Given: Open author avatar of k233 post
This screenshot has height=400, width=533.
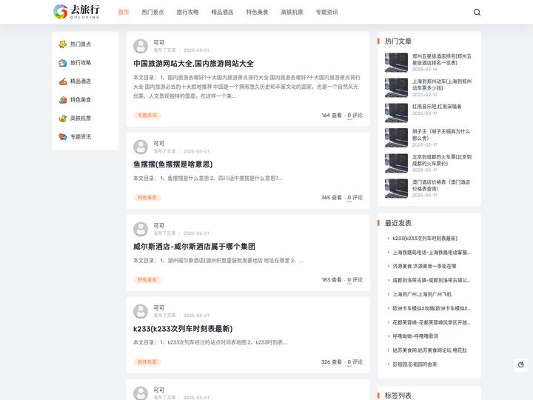Looking at the screenshot, I should [x=141, y=311].
